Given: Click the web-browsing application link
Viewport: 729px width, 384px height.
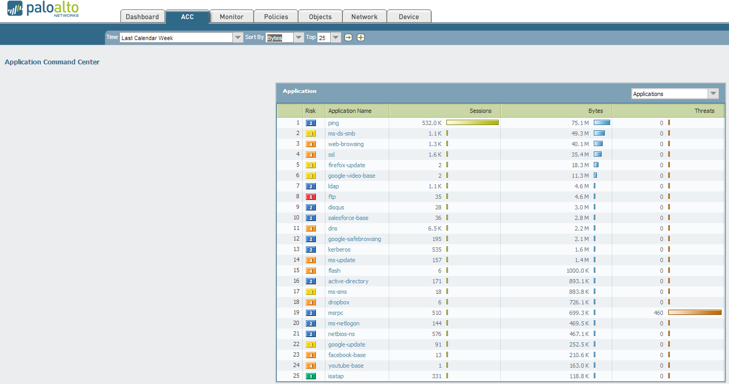Looking at the screenshot, I should click(x=345, y=144).
